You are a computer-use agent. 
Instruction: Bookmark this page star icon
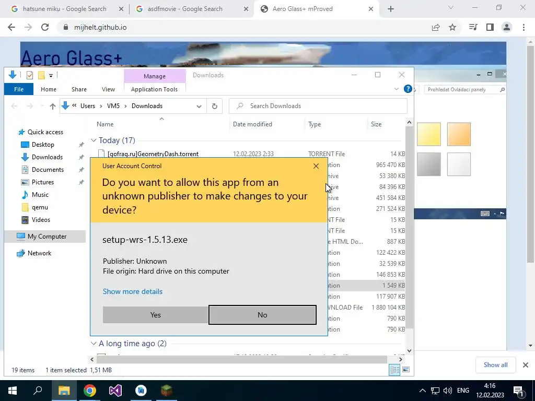tap(452, 27)
